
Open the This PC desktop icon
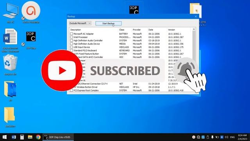[11, 13]
